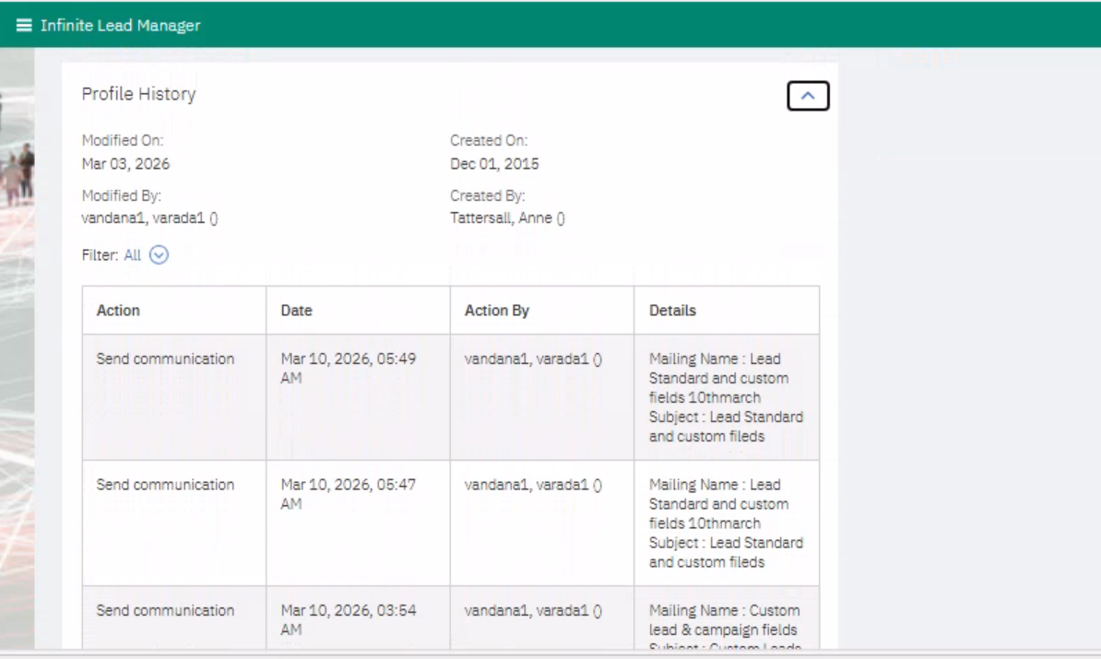Viewport: 1101px width, 659px height.
Task: Select the 05:49 AM Send communication action
Action: 165,359
